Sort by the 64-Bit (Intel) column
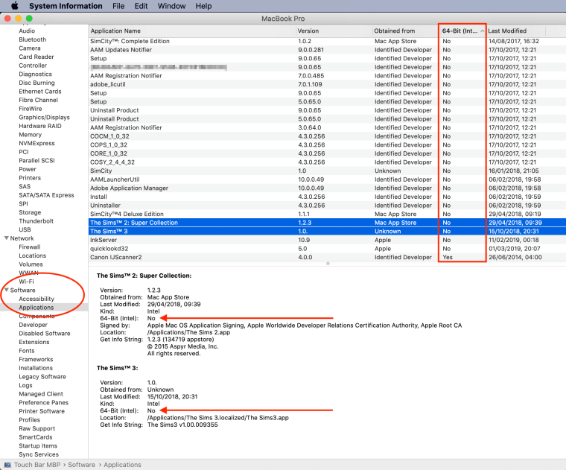 (x=462, y=31)
